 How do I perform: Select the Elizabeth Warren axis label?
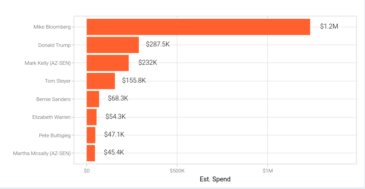pos(52,117)
